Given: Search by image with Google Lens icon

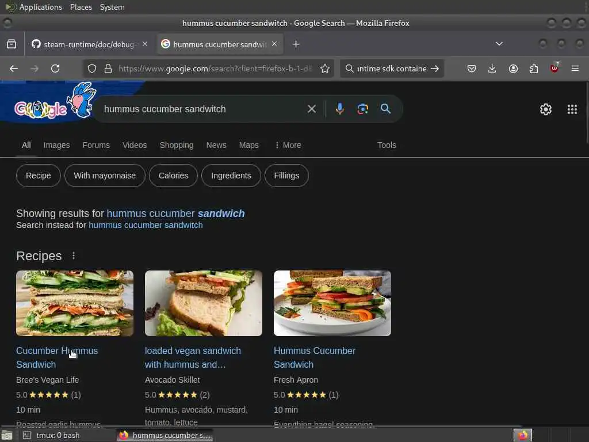Looking at the screenshot, I should tap(362, 109).
